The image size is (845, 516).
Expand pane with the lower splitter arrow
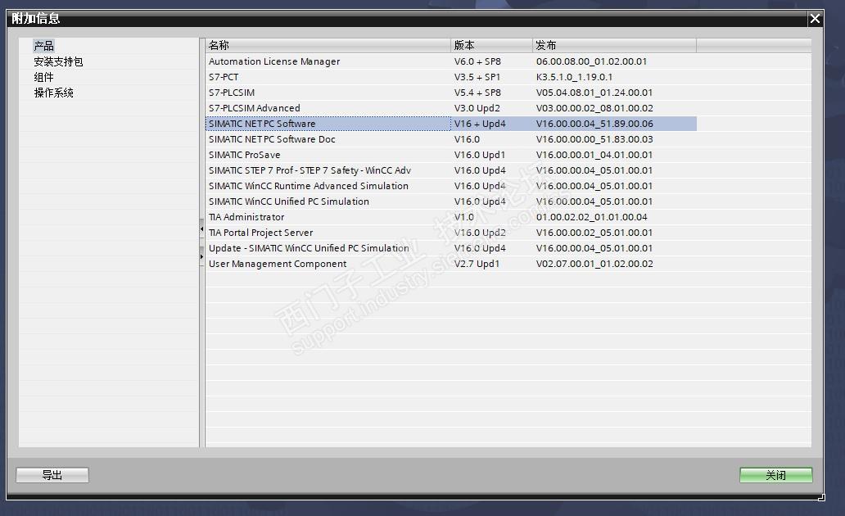[202, 256]
